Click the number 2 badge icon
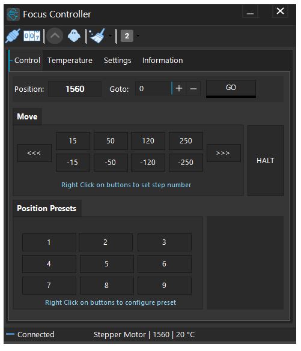The width and height of the screenshot is (301, 351). pos(127,36)
